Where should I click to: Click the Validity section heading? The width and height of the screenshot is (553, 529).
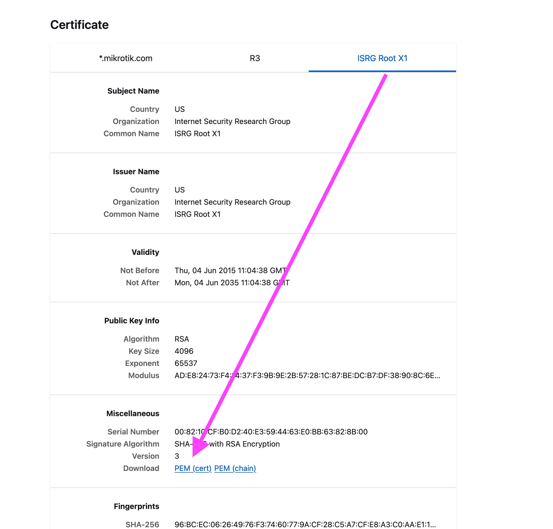(145, 252)
